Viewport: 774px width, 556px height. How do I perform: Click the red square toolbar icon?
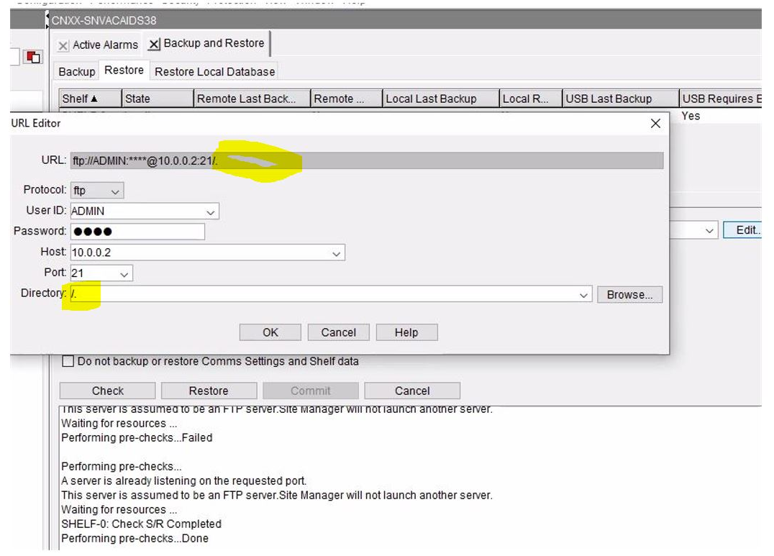point(33,57)
